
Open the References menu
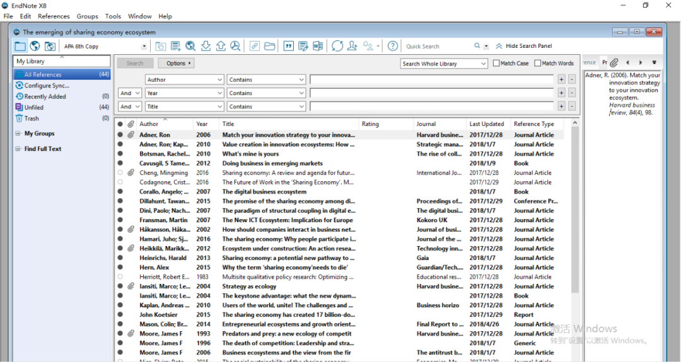tap(54, 16)
